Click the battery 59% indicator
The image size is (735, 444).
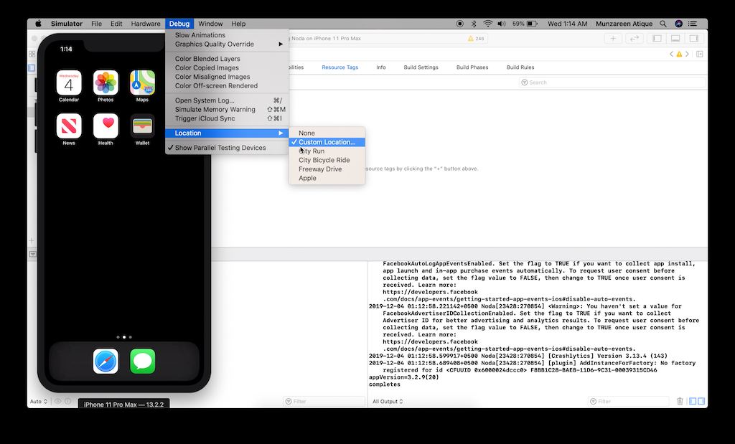pyautogui.click(x=525, y=24)
